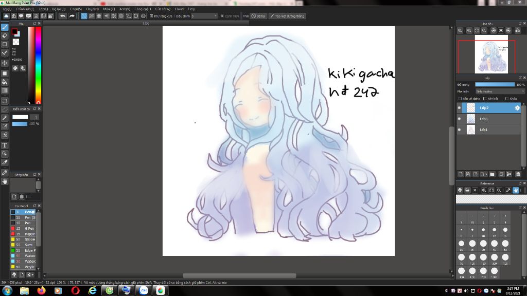Open the Xem(V) view menu
The height and width of the screenshot is (296, 527).
click(125, 9)
